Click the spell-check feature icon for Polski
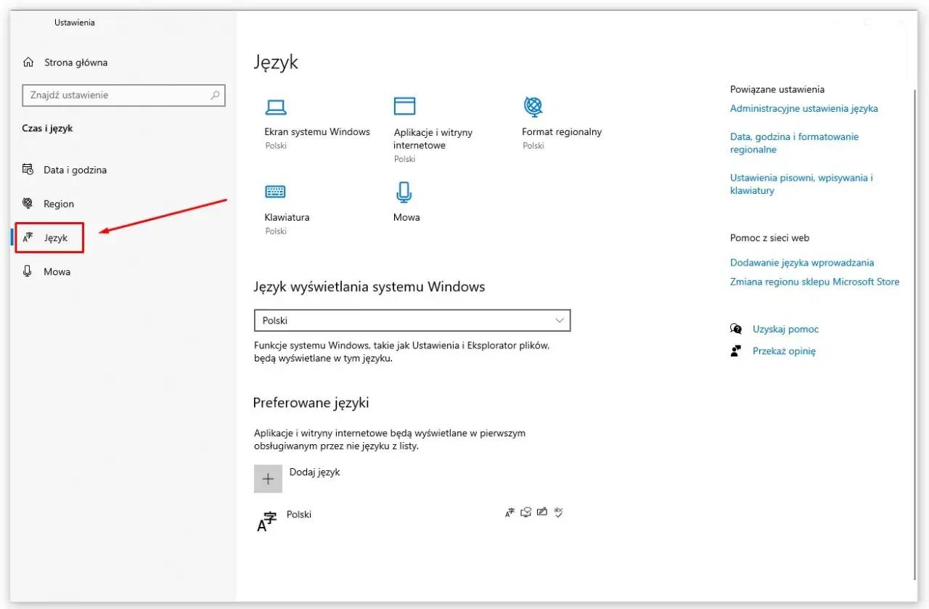Image resolution: width=929 pixels, height=609 pixels. click(558, 512)
